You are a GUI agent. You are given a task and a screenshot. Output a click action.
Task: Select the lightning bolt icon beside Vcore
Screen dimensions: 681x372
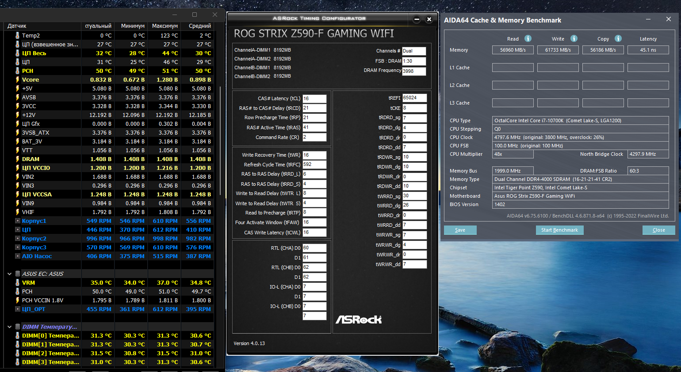pos(17,79)
